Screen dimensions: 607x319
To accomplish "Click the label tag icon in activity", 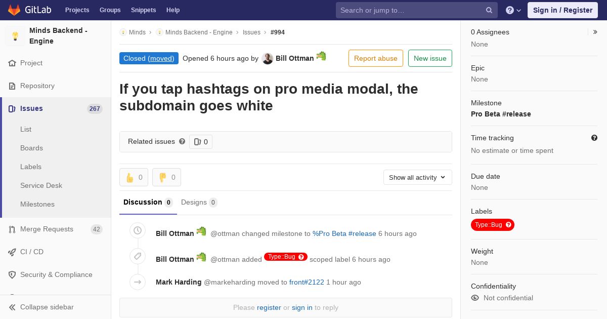I will (138, 256).
